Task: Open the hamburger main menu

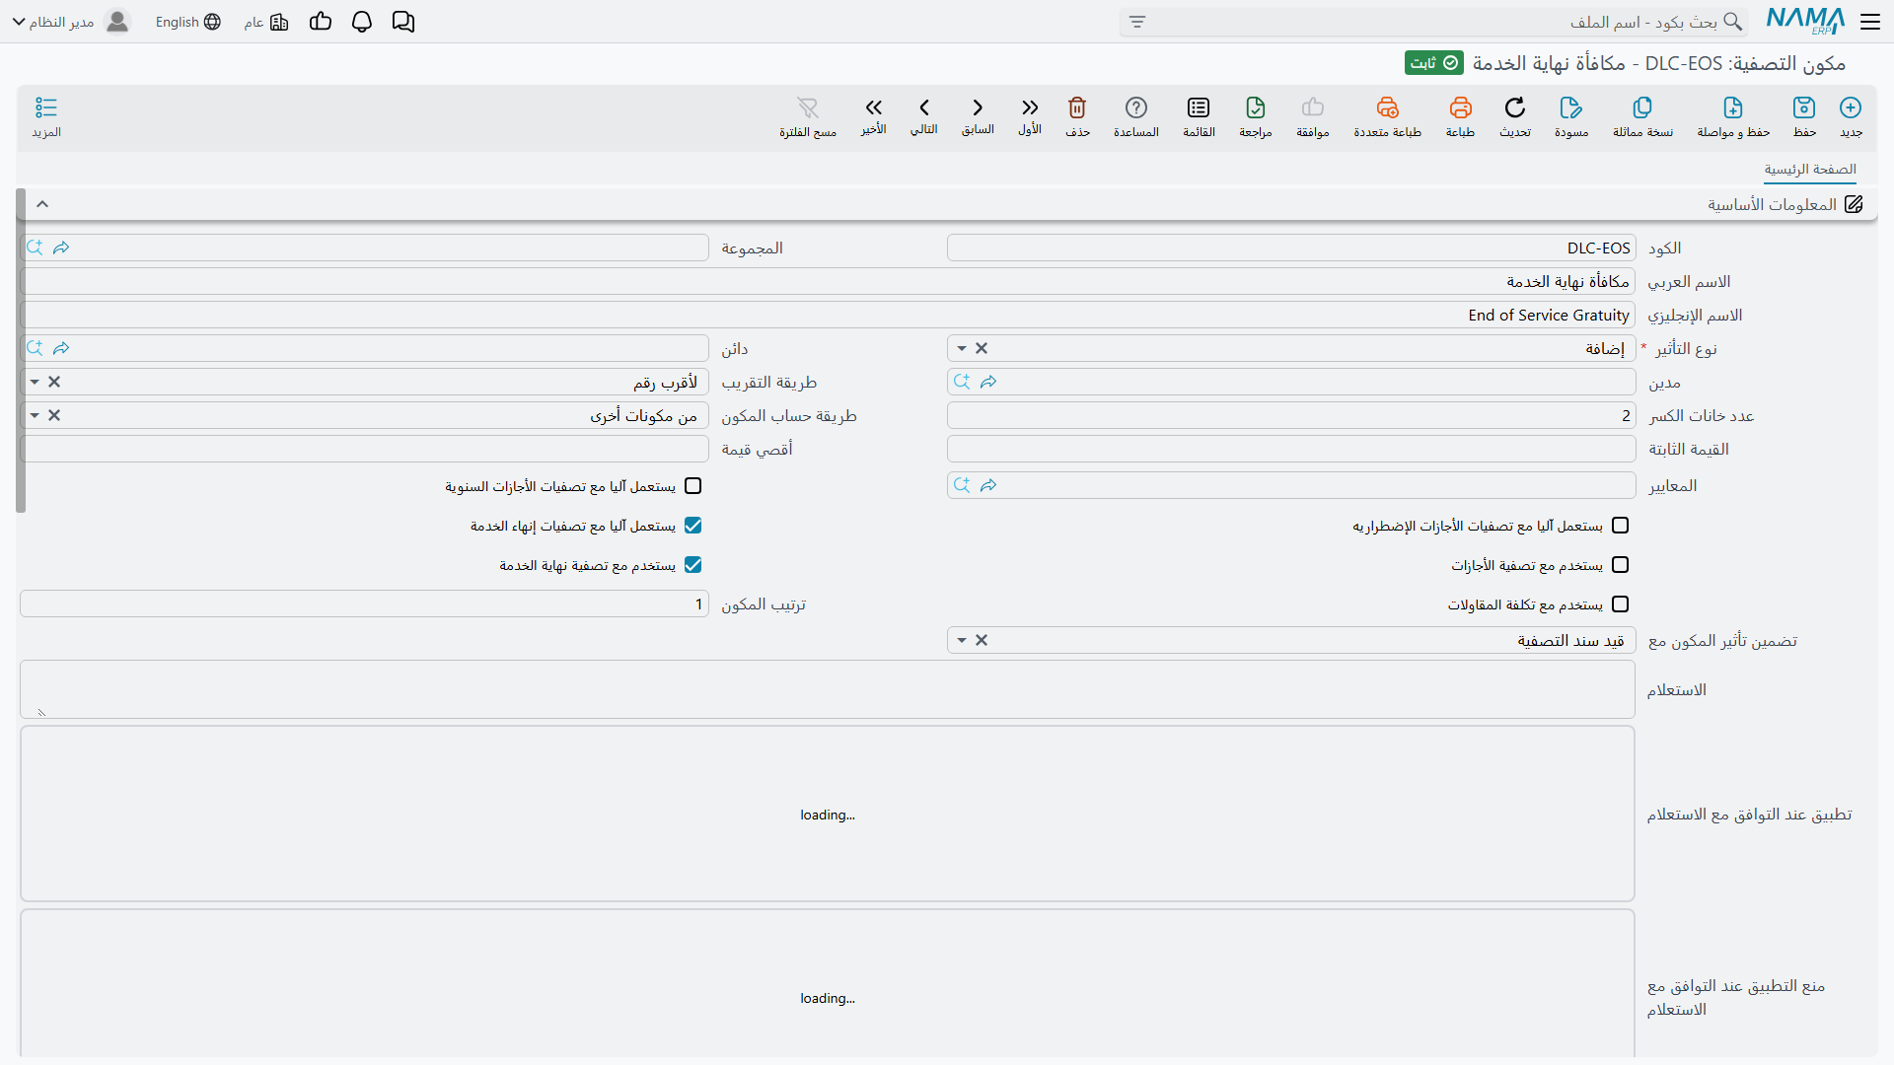Action: click(1870, 22)
